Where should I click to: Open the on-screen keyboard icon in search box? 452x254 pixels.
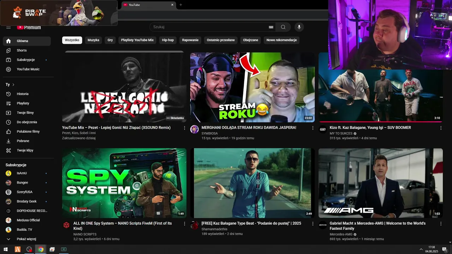click(x=271, y=27)
